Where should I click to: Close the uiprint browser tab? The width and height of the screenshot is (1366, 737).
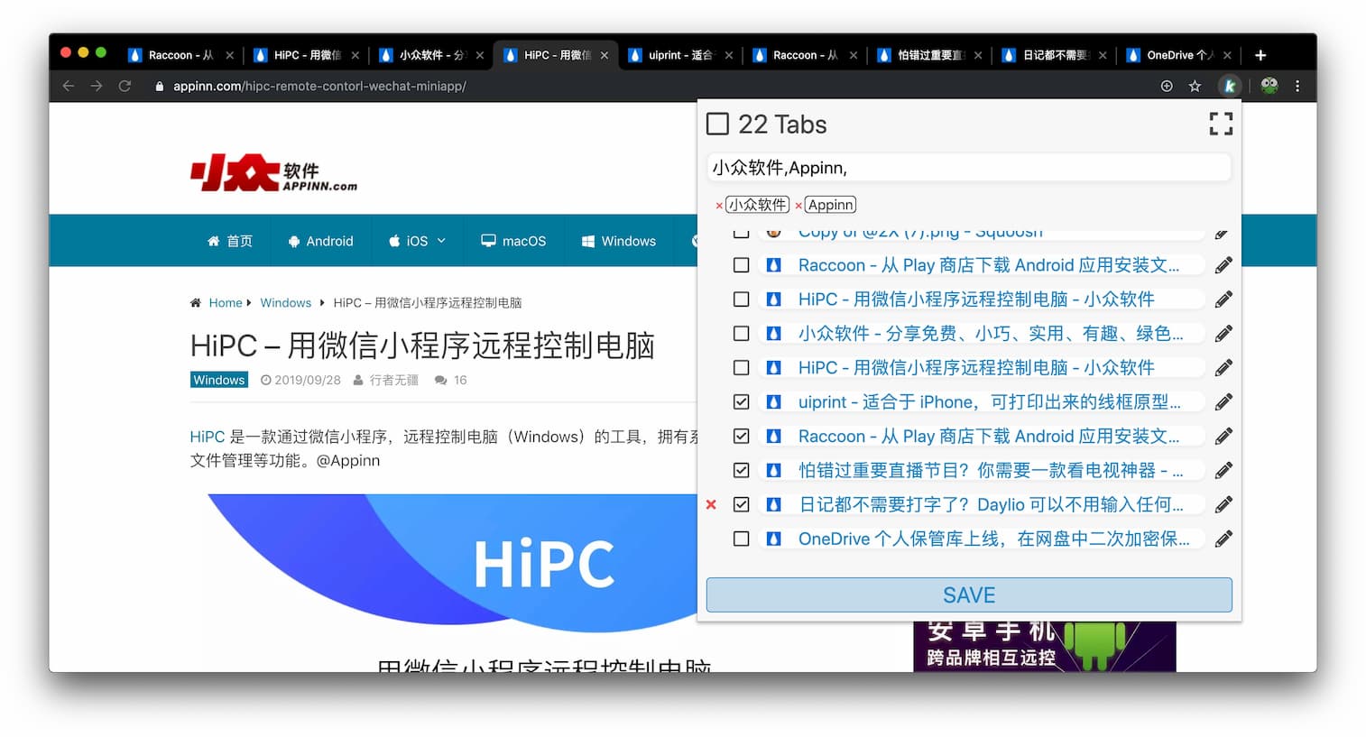pyautogui.click(x=728, y=55)
